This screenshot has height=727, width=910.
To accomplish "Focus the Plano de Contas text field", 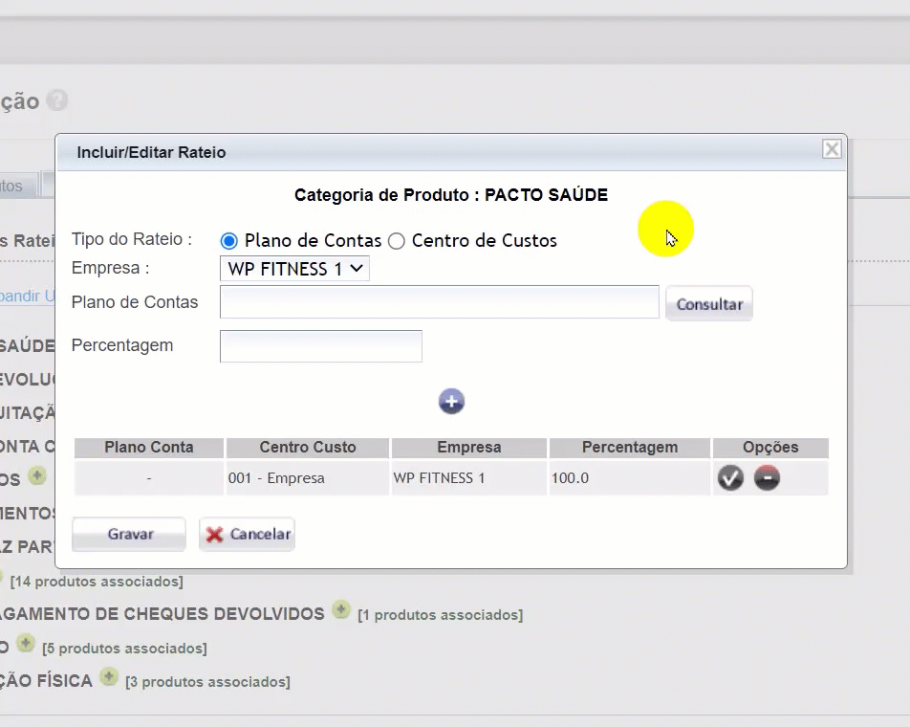I will (439, 302).
